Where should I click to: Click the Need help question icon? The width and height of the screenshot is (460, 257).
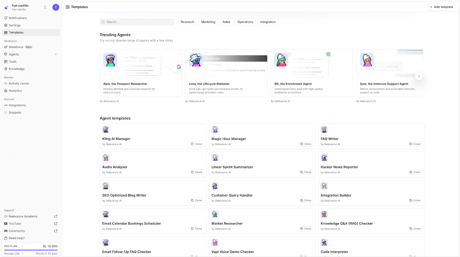point(6,238)
